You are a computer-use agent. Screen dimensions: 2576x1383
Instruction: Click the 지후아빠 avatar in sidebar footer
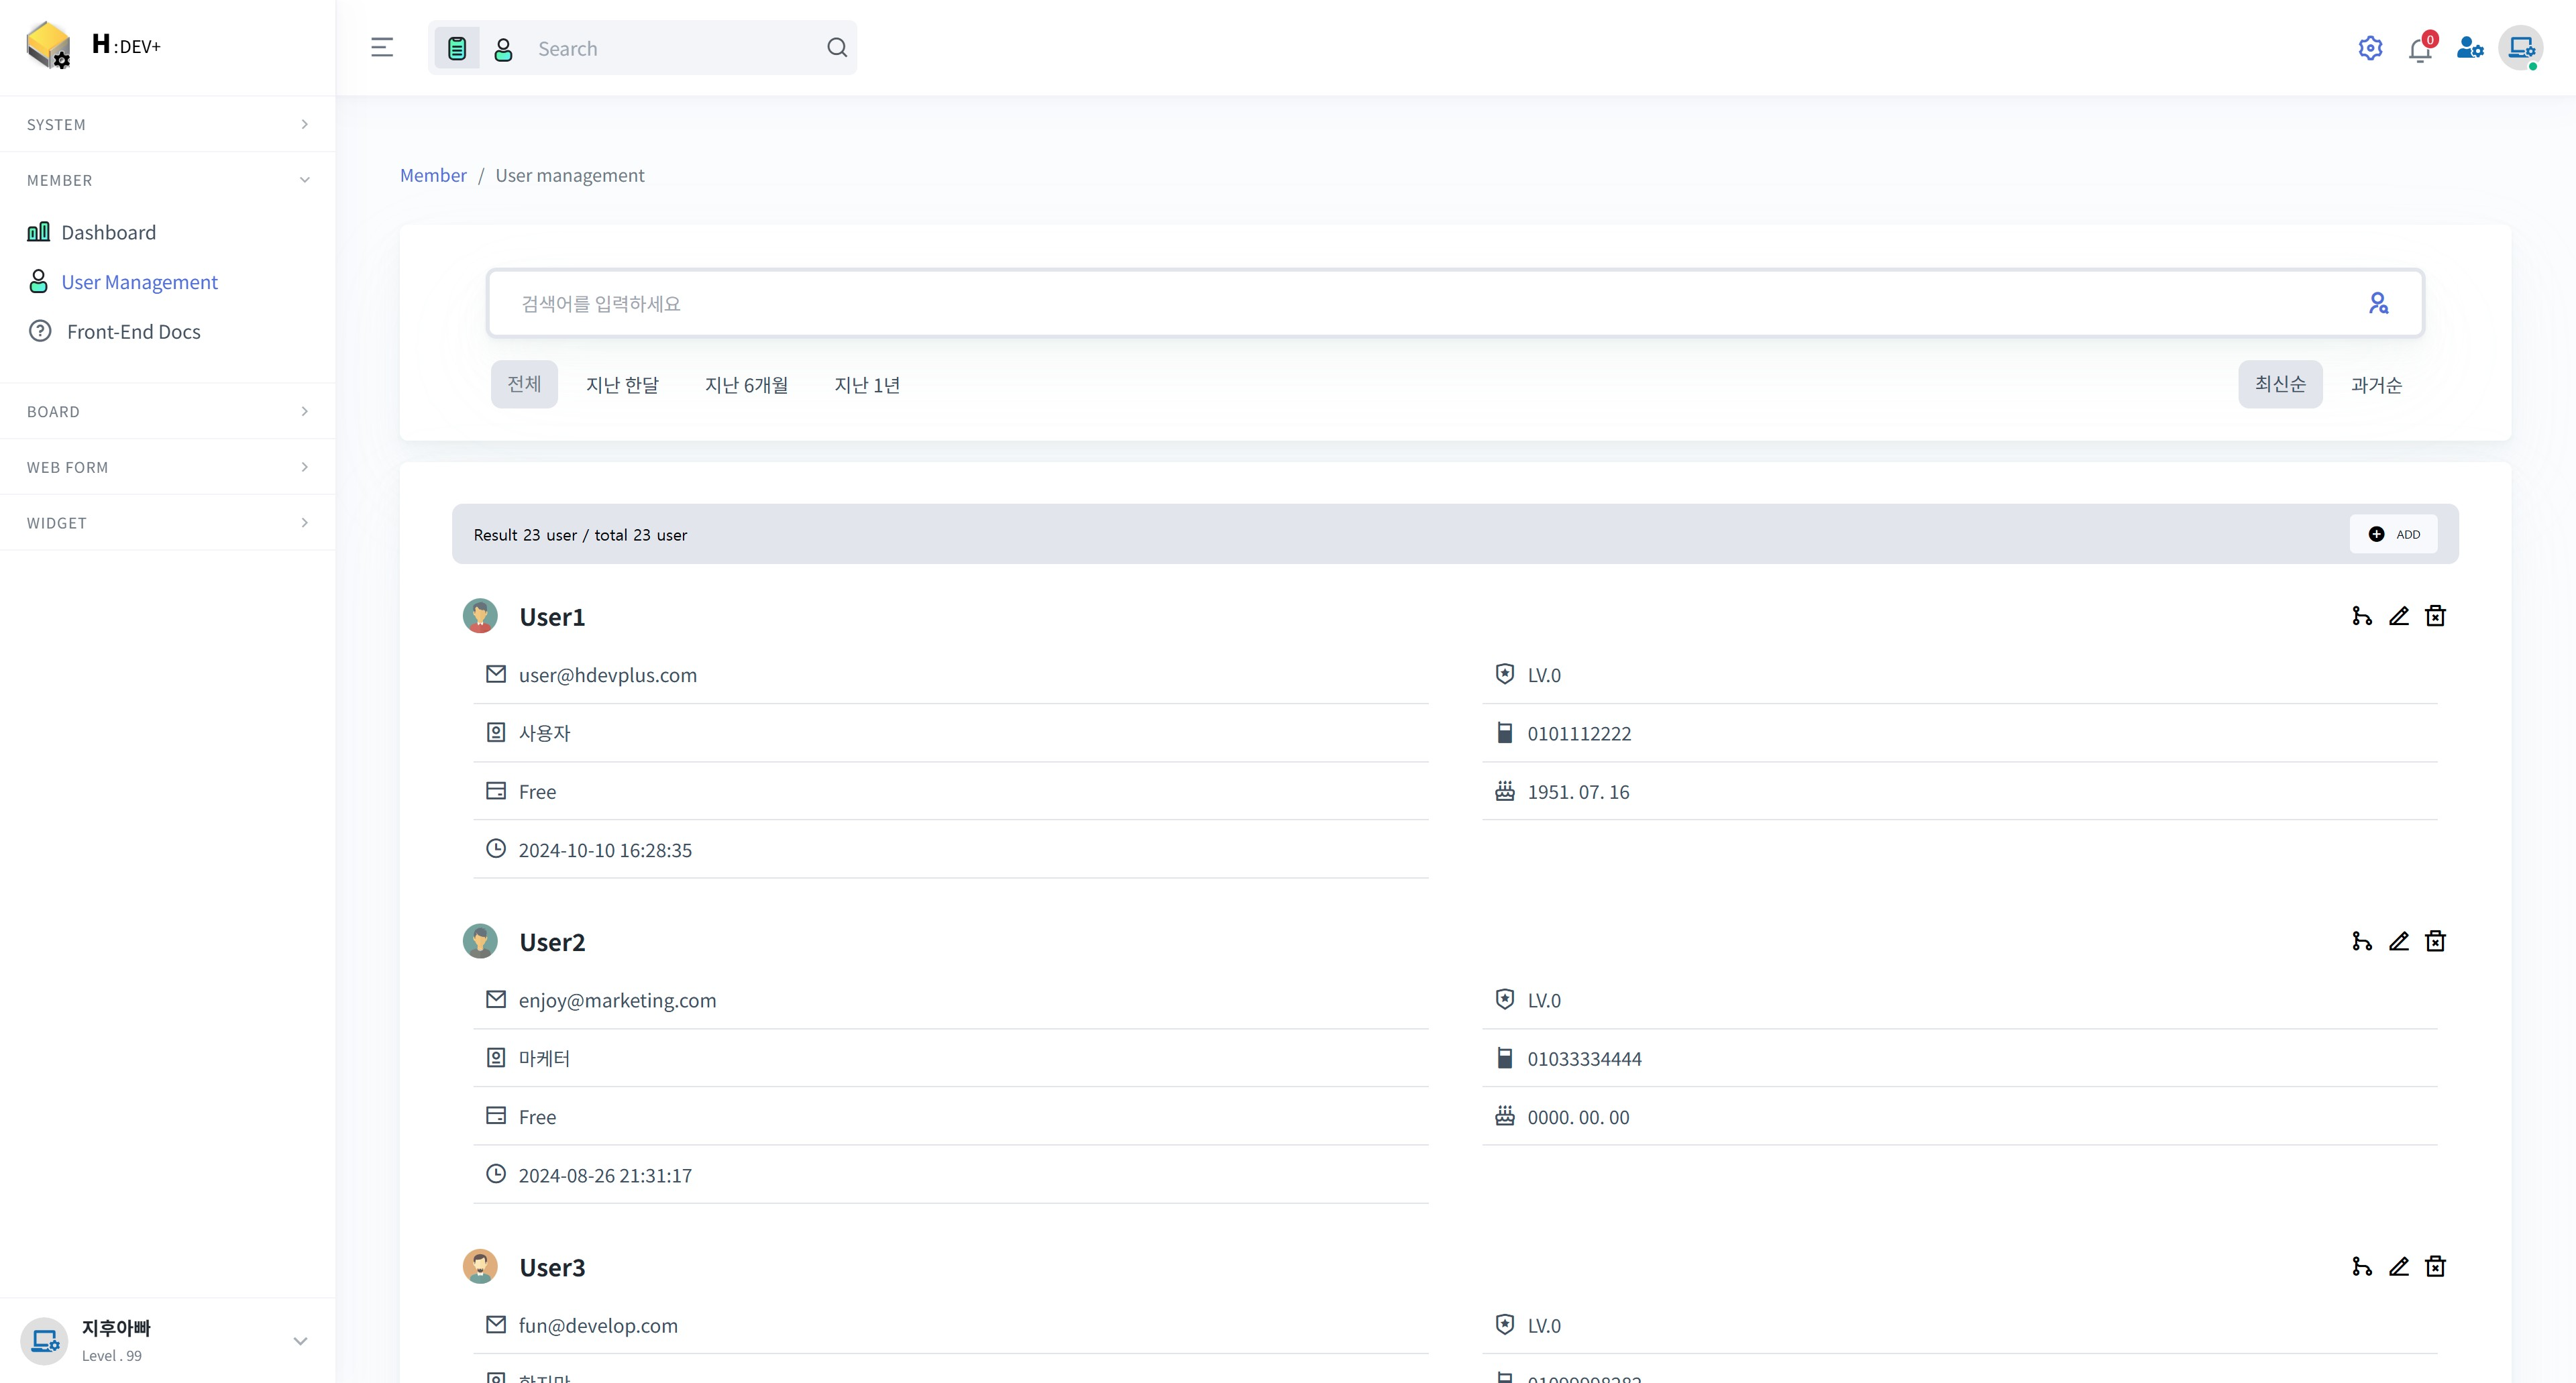coord(44,1341)
